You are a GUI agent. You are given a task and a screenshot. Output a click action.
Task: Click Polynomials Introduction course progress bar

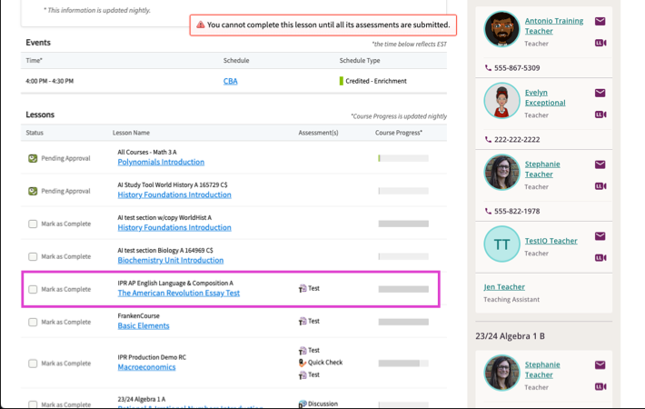click(403, 158)
